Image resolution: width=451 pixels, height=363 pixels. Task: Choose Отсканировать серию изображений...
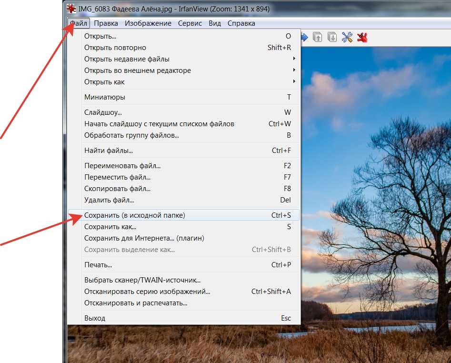(x=184, y=292)
